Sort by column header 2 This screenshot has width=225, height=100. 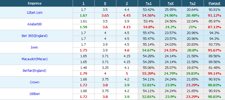(127, 3)
